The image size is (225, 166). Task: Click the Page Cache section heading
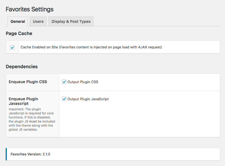pos(19,34)
